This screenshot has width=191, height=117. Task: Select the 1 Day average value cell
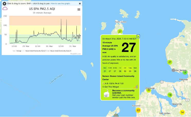(130, 71)
